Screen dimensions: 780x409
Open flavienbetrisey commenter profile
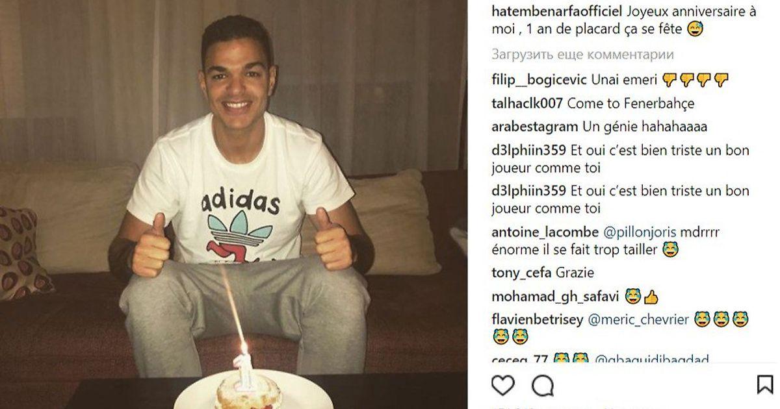point(538,320)
